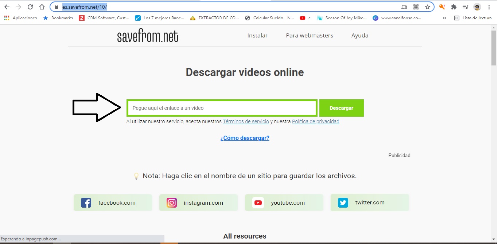Click the Facebook logo icon
Screen dimensions: 498x244
point(86,203)
